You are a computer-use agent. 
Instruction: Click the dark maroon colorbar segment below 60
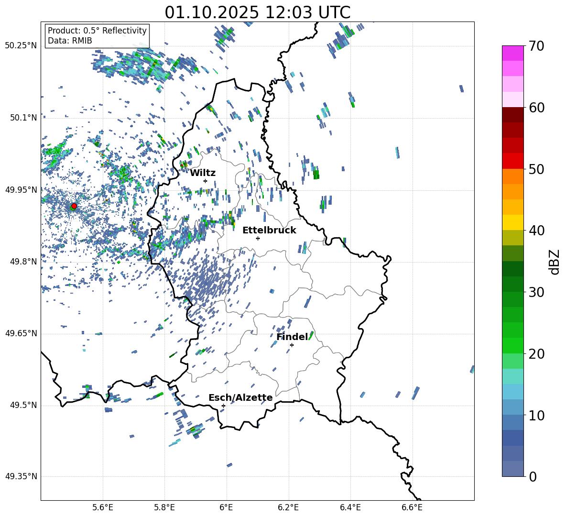513,115
